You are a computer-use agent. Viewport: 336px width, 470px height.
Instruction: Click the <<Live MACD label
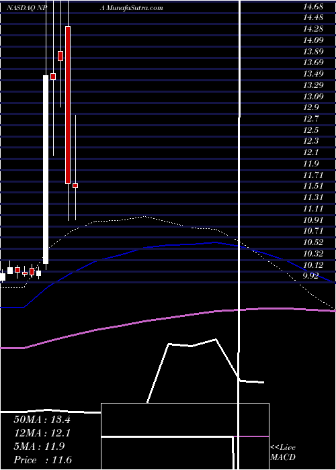283,452
